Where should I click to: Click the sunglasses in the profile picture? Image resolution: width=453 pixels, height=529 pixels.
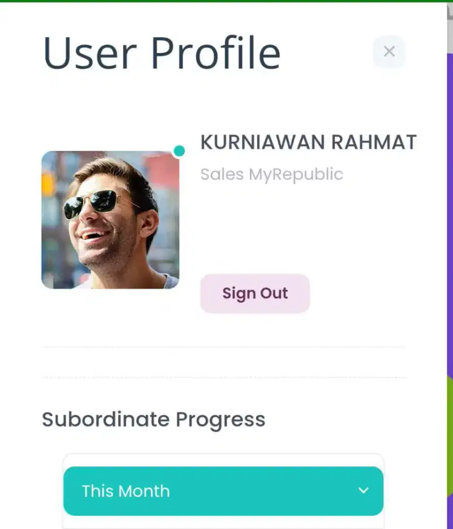91,203
